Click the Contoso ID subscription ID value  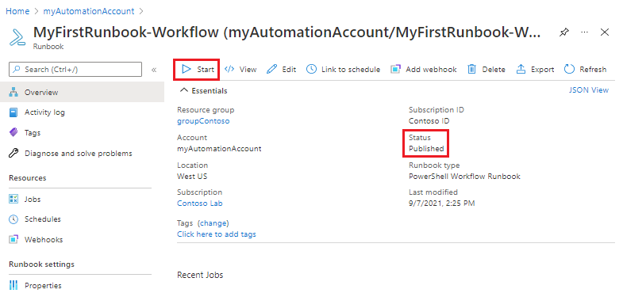coord(429,121)
